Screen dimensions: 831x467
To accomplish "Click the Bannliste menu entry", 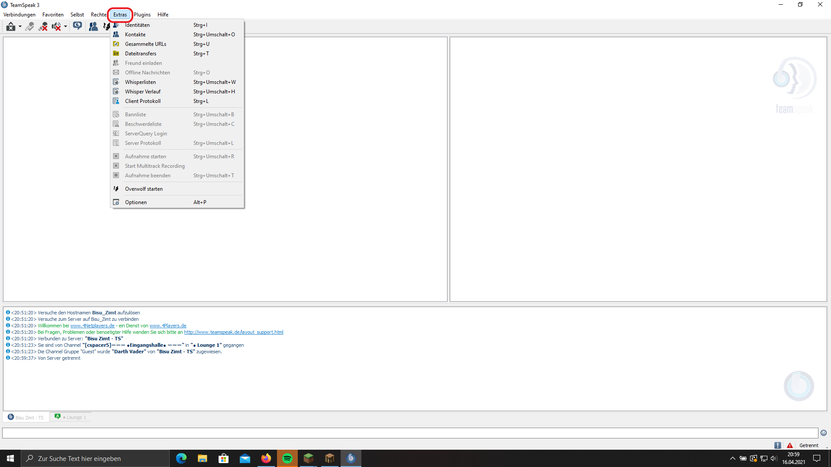I will 177,115.
